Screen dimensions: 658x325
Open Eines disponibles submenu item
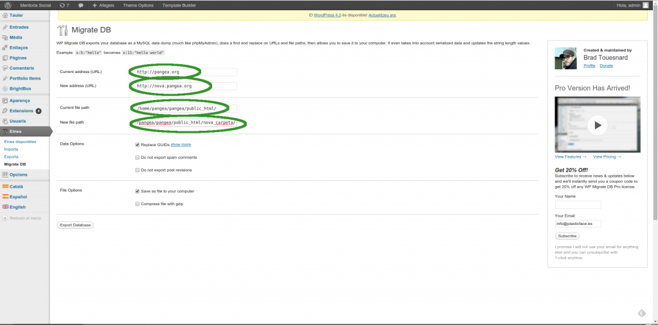(x=20, y=142)
